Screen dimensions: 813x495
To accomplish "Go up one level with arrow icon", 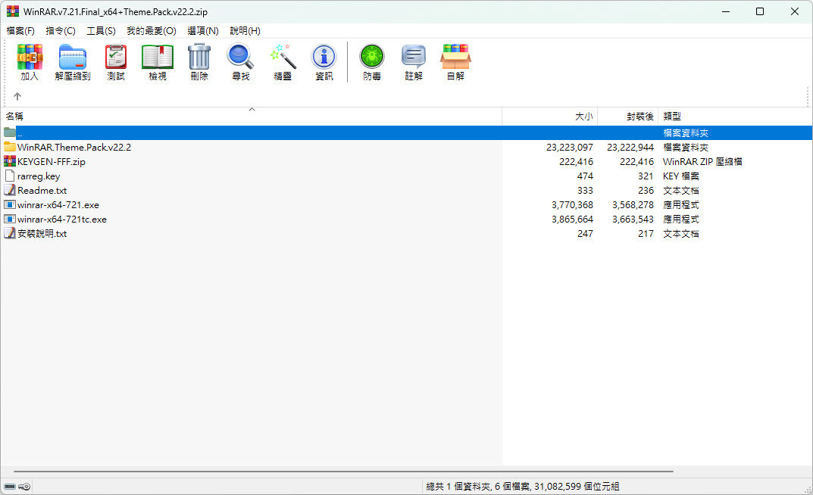I will (x=17, y=96).
